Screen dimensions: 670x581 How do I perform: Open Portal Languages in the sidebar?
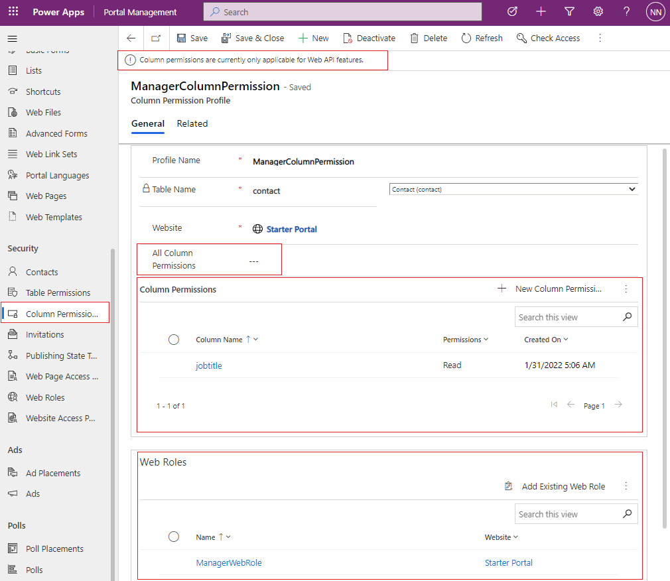[x=57, y=175]
